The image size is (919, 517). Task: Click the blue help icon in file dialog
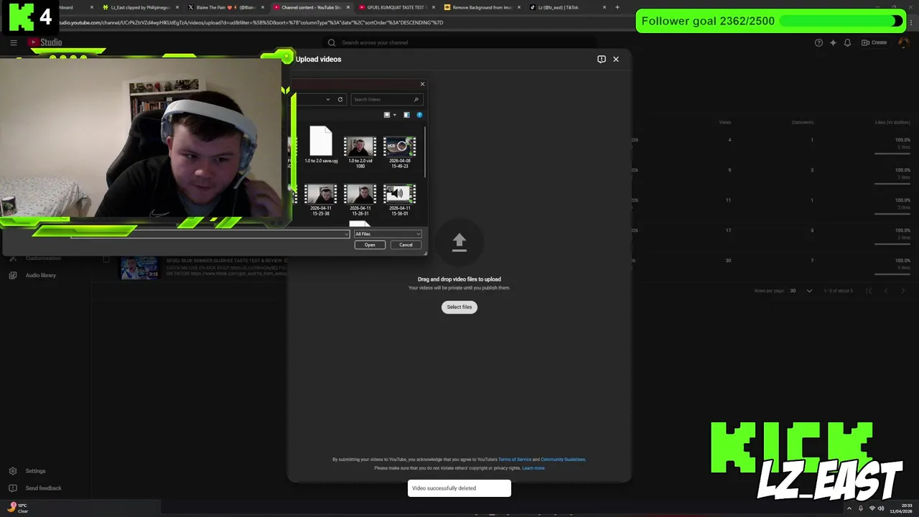coord(419,115)
